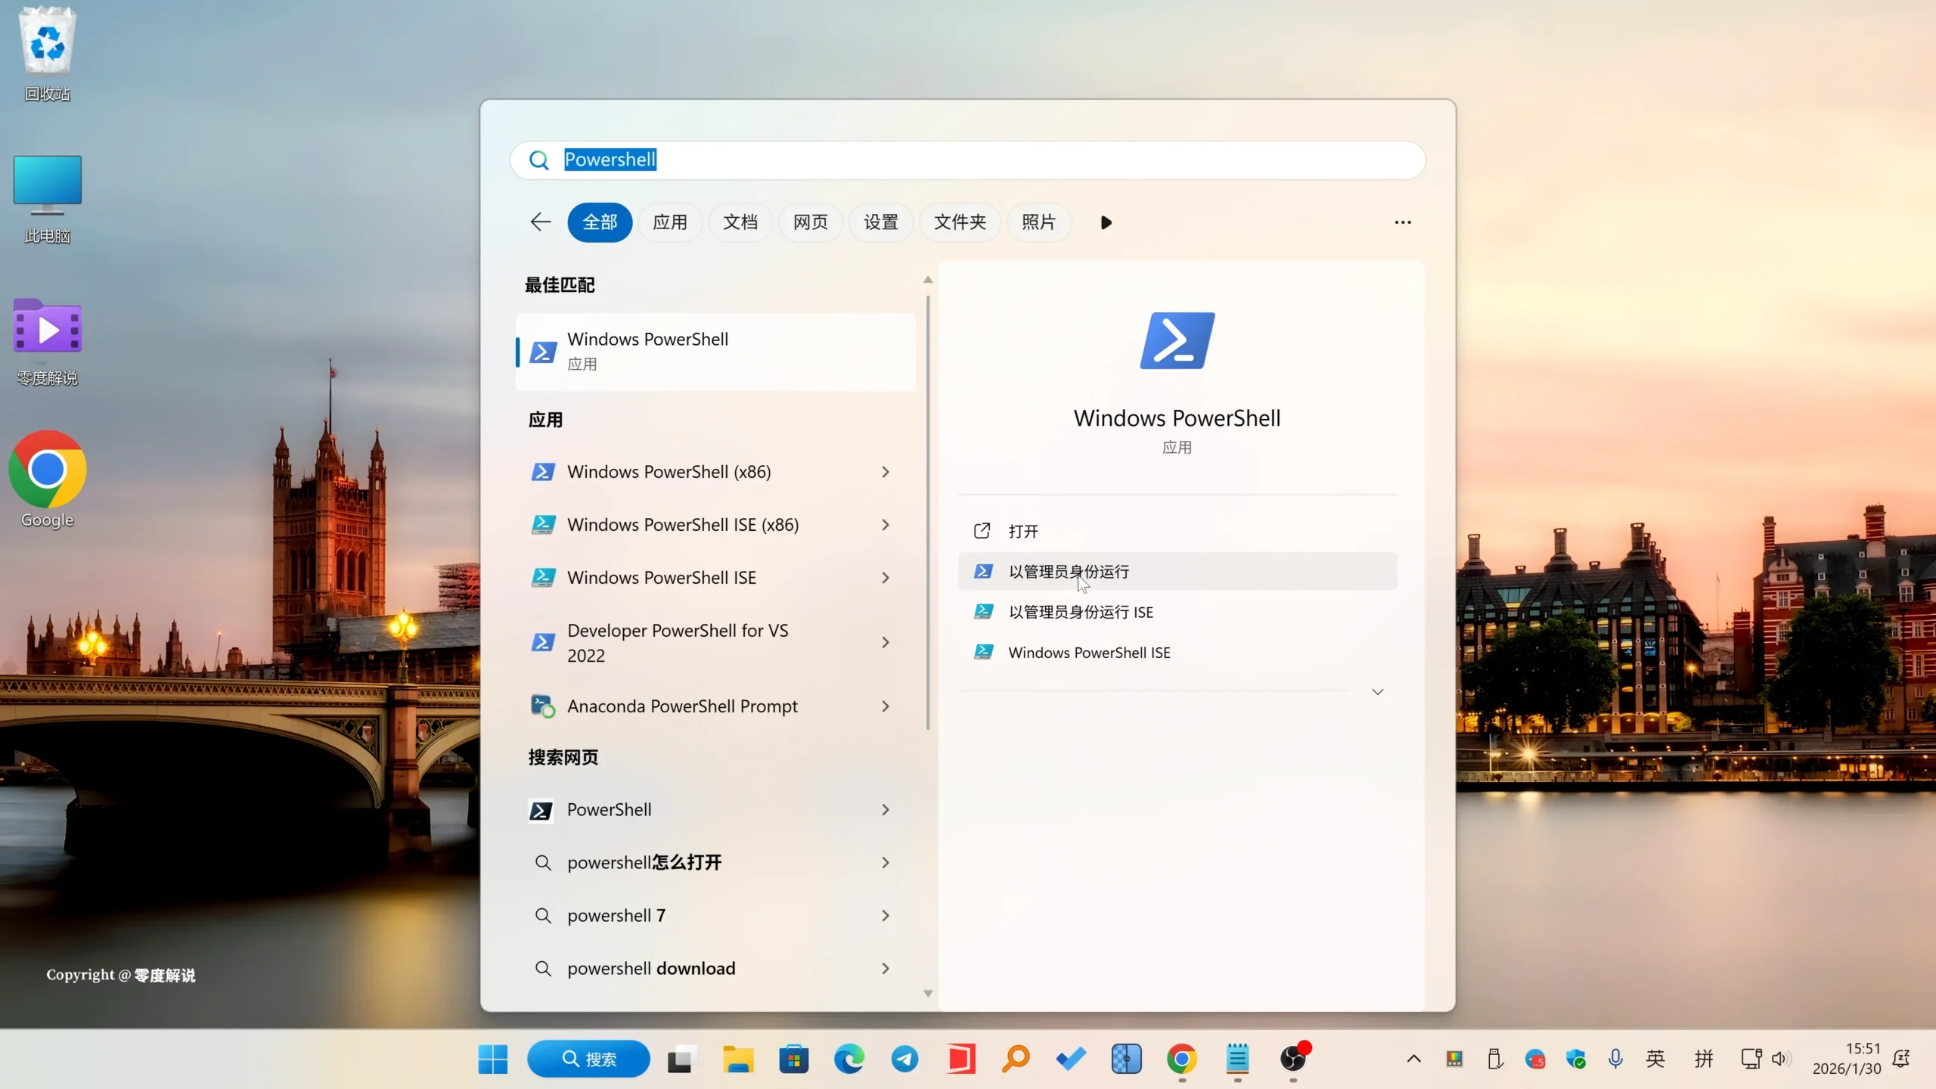Open Telegram from the taskbar

coord(904,1059)
